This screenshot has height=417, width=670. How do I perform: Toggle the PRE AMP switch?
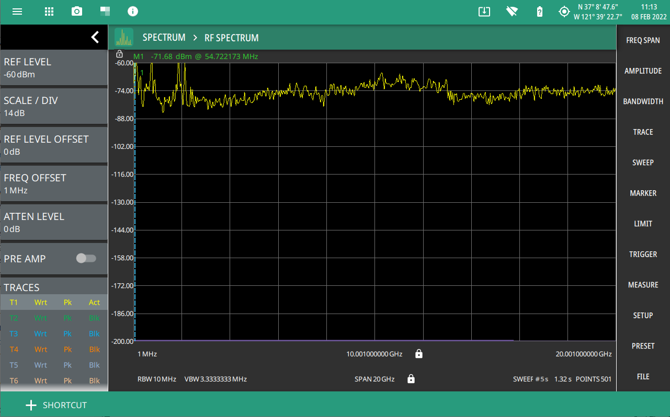point(86,259)
